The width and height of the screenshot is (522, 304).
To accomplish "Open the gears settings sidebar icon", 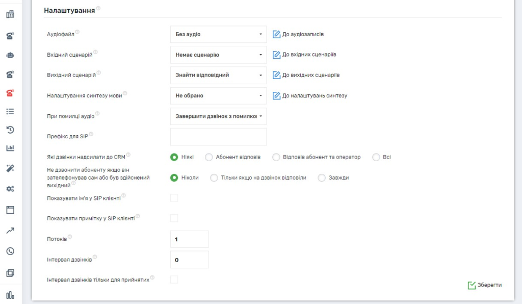I will pyautogui.click(x=10, y=189).
